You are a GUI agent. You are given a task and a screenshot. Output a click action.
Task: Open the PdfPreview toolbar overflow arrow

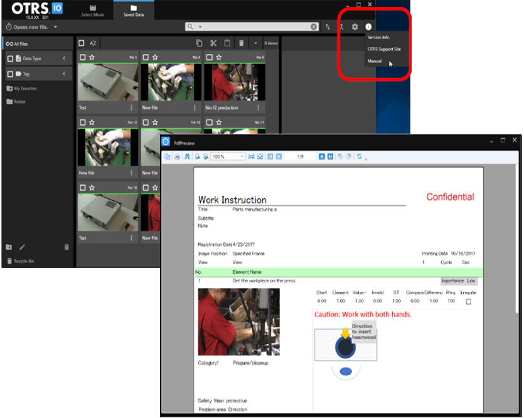(x=366, y=159)
